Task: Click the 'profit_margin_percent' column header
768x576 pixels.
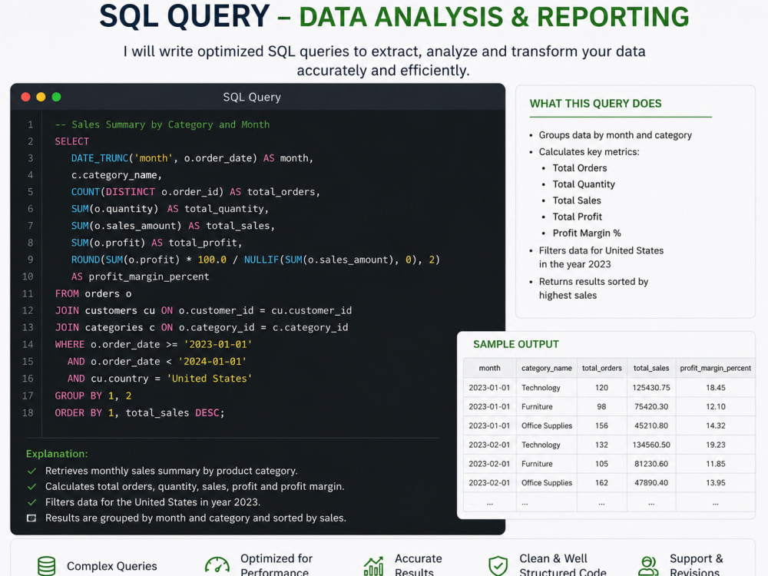Action: 715,368
